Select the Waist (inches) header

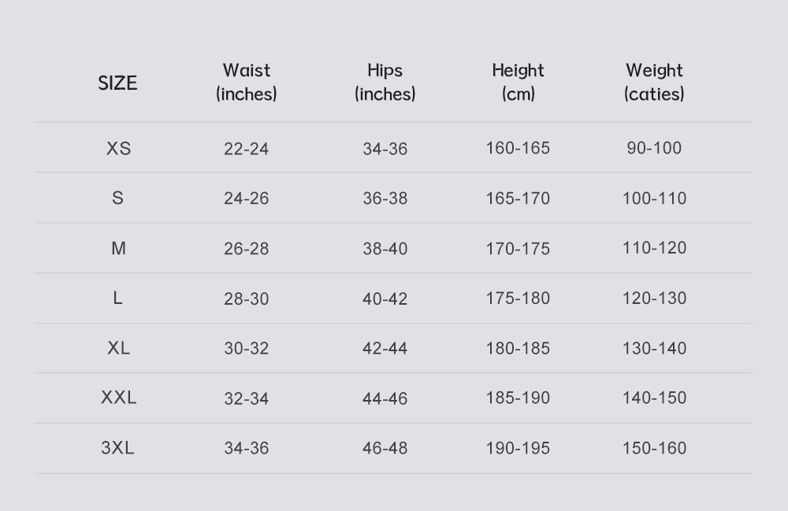pyautogui.click(x=246, y=82)
